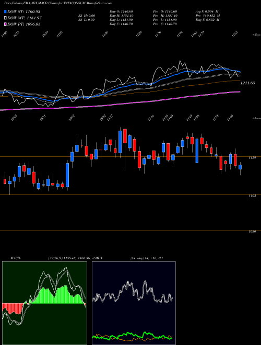Click the 1114 low price marker
The image size is (261, 345).
click(x=151, y=118)
